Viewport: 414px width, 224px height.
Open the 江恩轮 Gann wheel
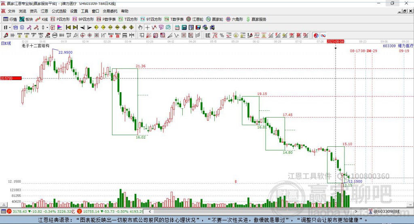tap(195, 19)
